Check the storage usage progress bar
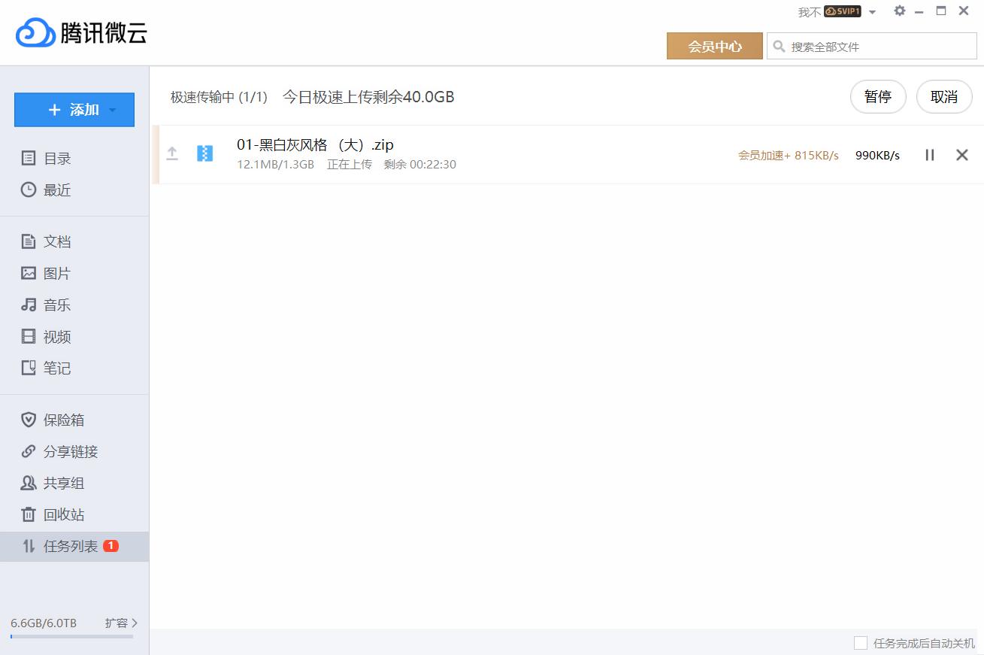Screen dimensions: 984x655 pos(71,636)
